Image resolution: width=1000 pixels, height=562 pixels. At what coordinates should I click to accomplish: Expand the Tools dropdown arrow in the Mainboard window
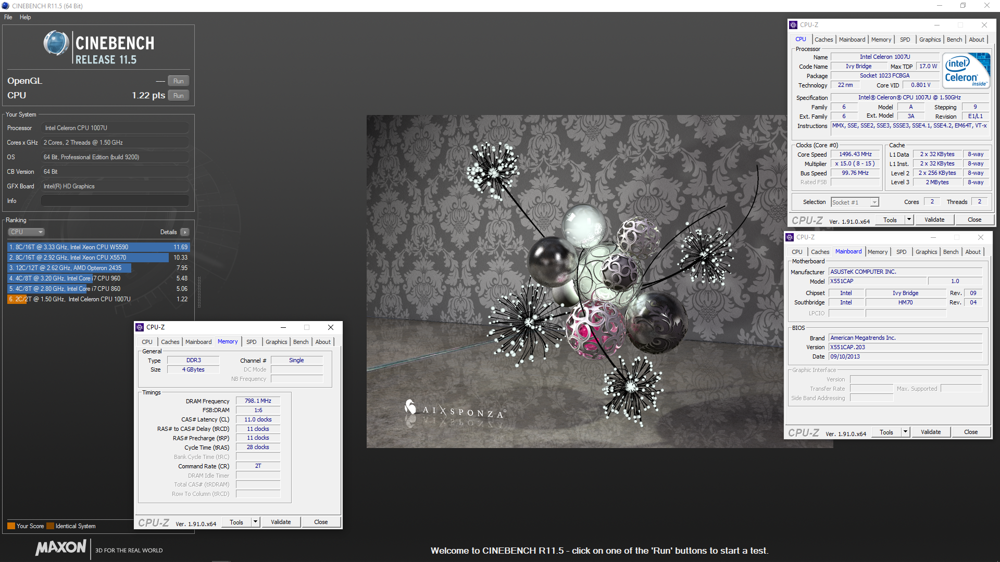[x=905, y=432]
